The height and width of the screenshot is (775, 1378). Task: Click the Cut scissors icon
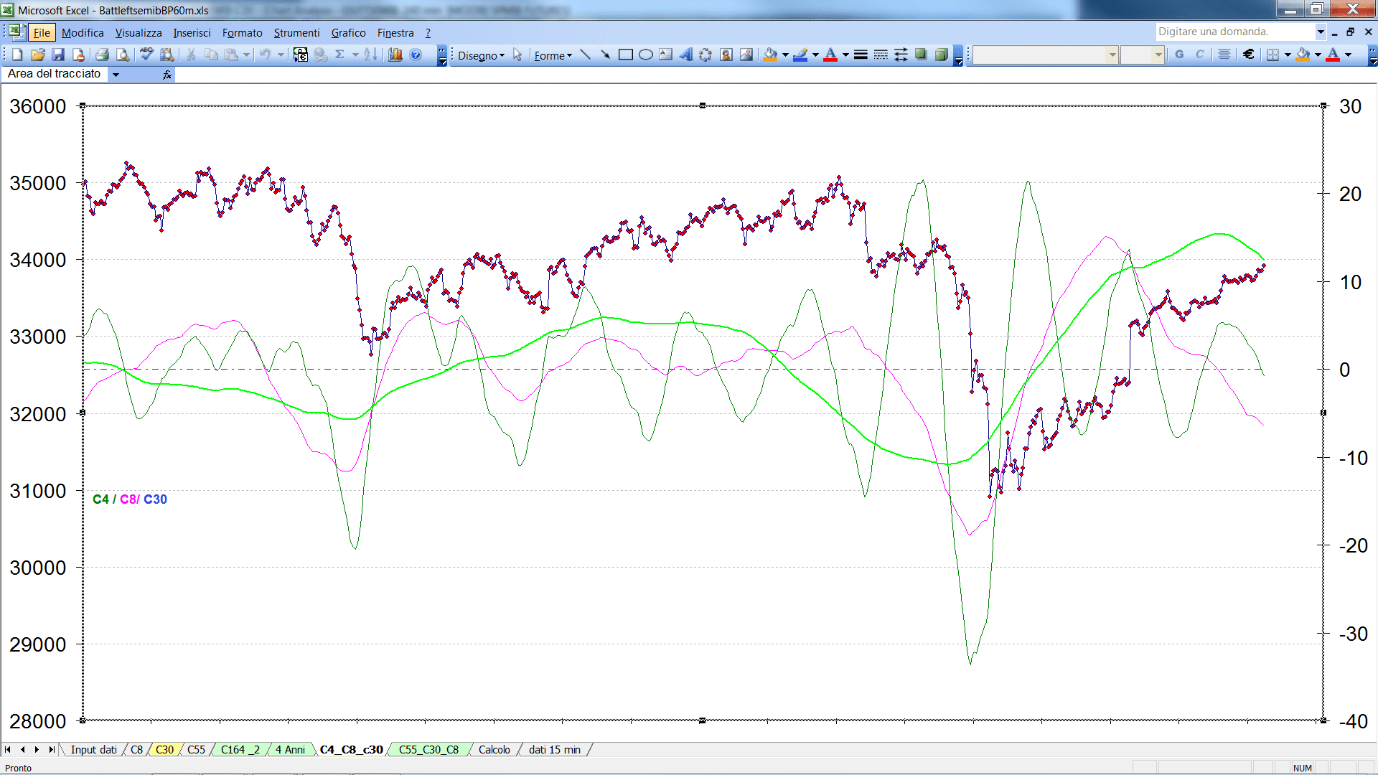click(x=191, y=55)
